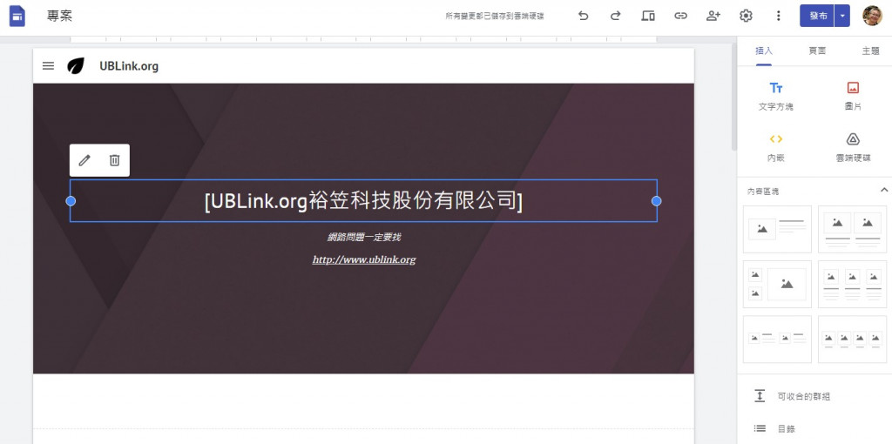The height and width of the screenshot is (444, 892).
Task: Open the Google Sites home icon
Action: [17, 16]
